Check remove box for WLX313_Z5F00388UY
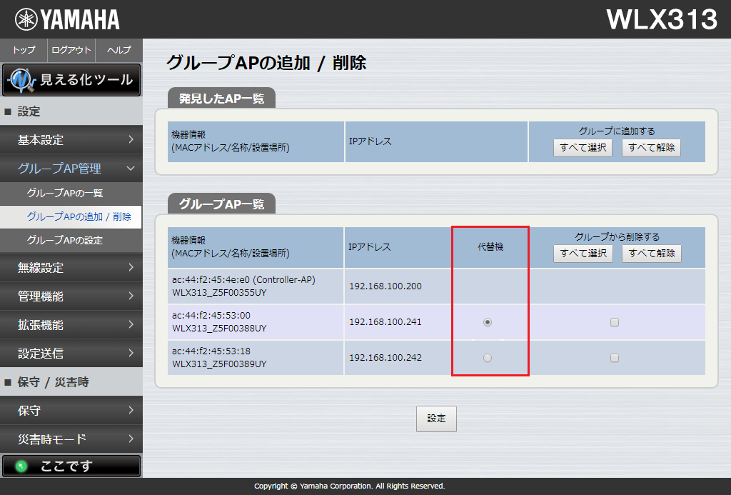 tap(615, 322)
